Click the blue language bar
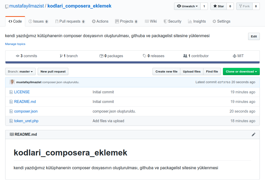Image resolution: width=265 pixels, height=189 pixels. pos(132,63)
